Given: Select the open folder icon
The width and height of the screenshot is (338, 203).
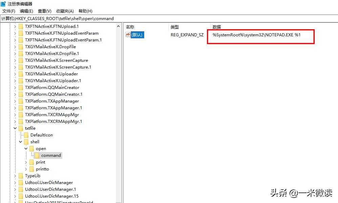Looking at the screenshot, I should [32, 149].
